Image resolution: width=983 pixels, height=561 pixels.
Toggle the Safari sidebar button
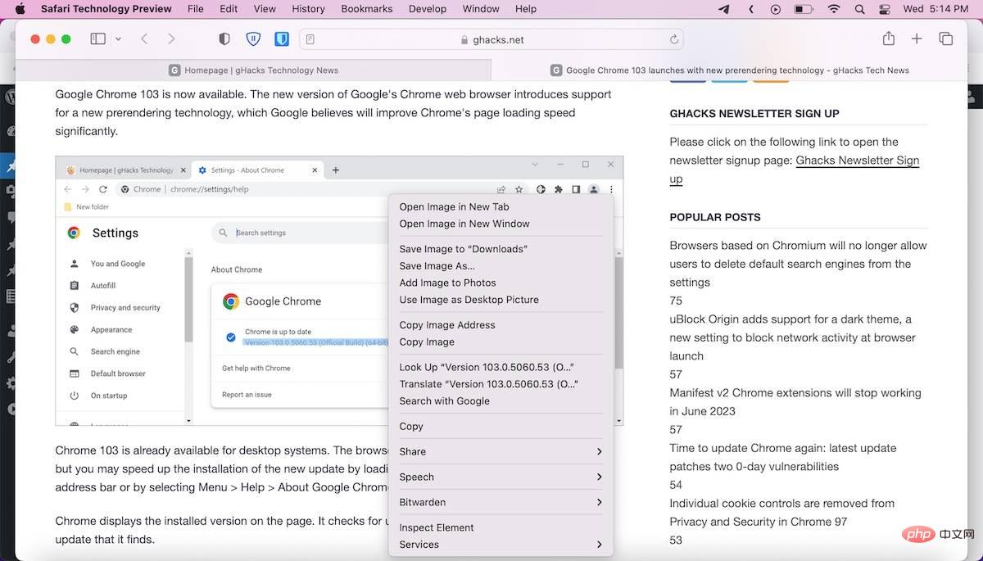tap(97, 39)
